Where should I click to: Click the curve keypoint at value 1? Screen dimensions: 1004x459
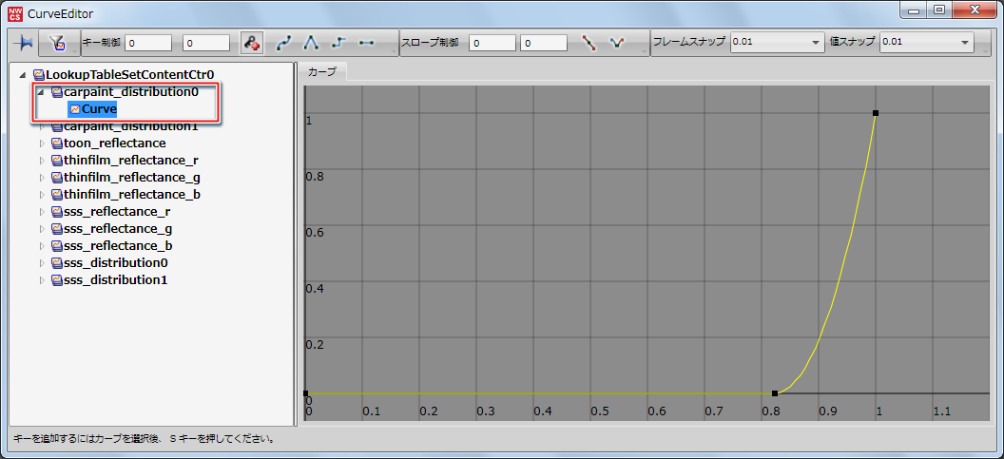click(x=875, y=113)
